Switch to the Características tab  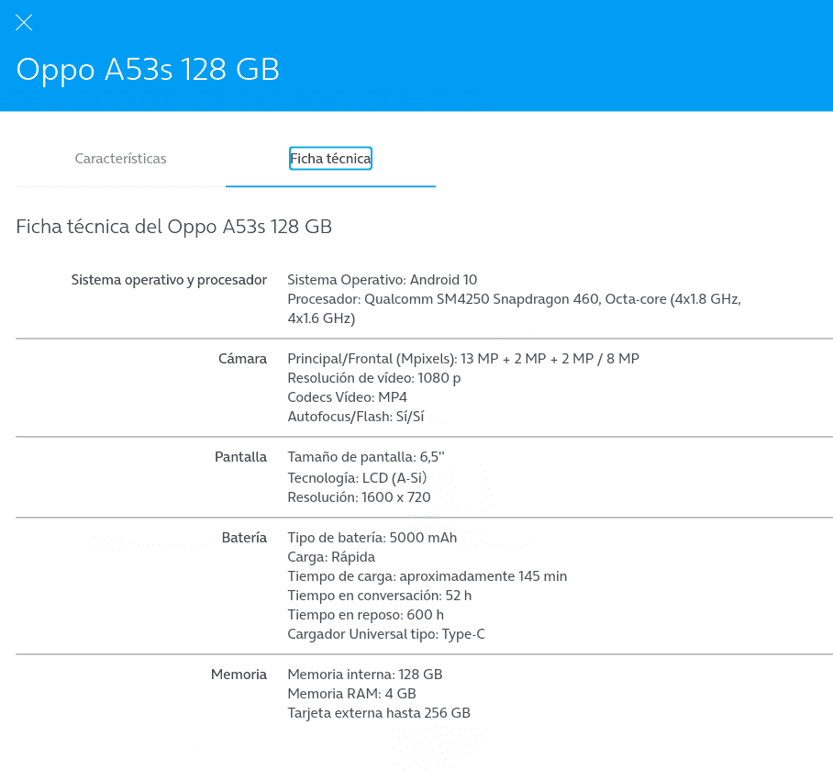[120, 159]
